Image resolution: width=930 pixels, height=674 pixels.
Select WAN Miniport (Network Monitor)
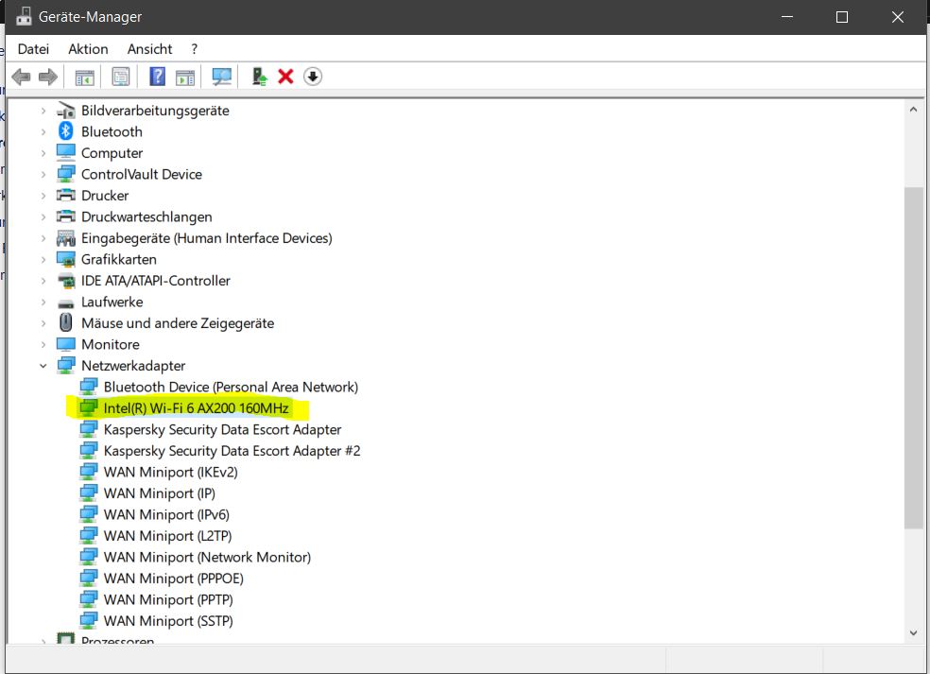(207, 557)
